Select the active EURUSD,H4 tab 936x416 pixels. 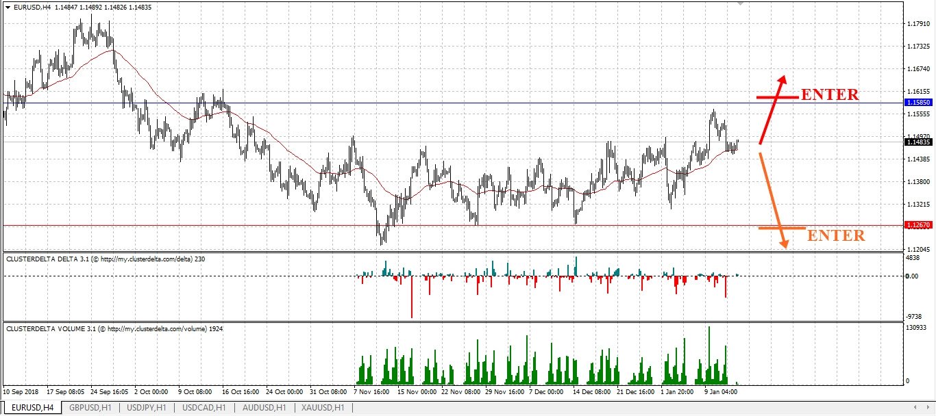32,408
